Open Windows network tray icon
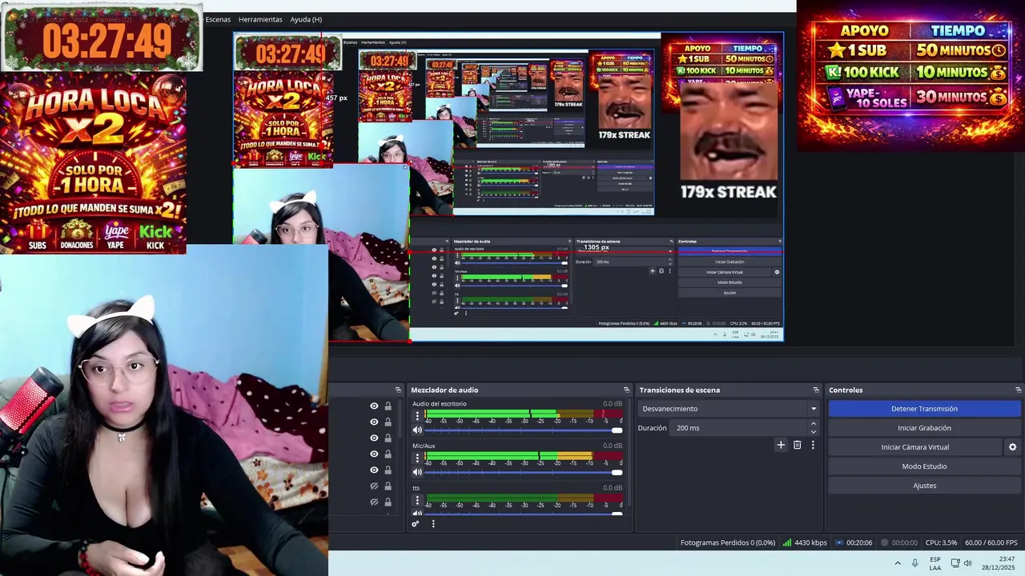This screenshot has height=576, width=1025. point(955,563)
